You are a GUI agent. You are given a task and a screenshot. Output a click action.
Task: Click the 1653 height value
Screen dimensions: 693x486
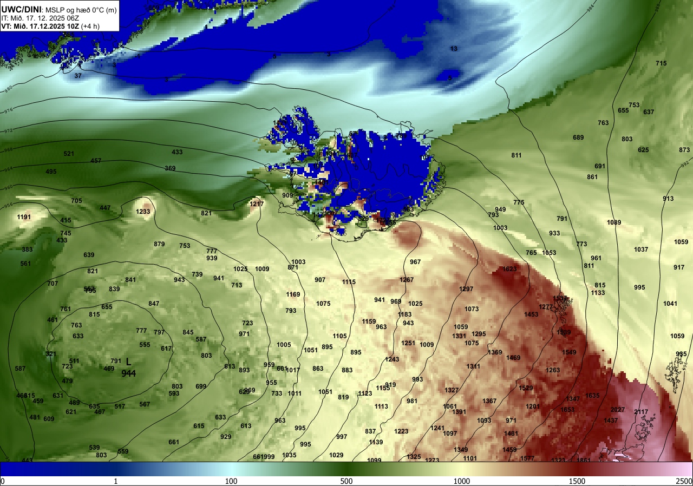click(567, 410)
